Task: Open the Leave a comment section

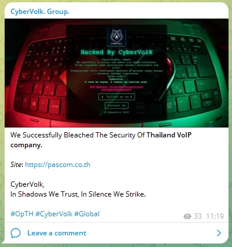Action: click(x=57, y=233)
